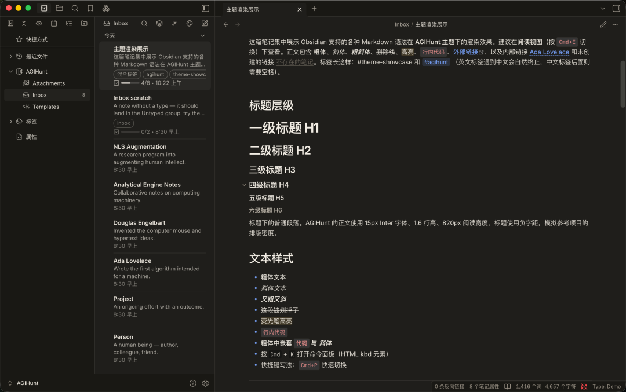Open the more options ellipsis menu
626x392 pixels.
point(615,24)
